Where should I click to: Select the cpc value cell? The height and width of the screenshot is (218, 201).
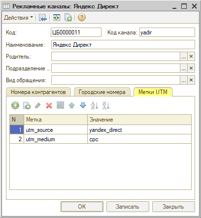[x=139, y=139]
